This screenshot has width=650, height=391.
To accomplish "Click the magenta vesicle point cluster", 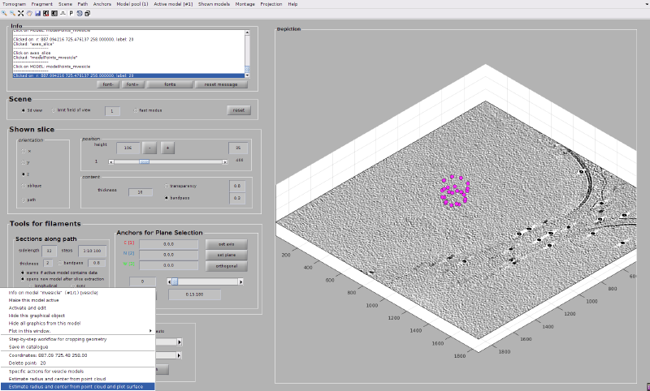I will pos(455,191).
